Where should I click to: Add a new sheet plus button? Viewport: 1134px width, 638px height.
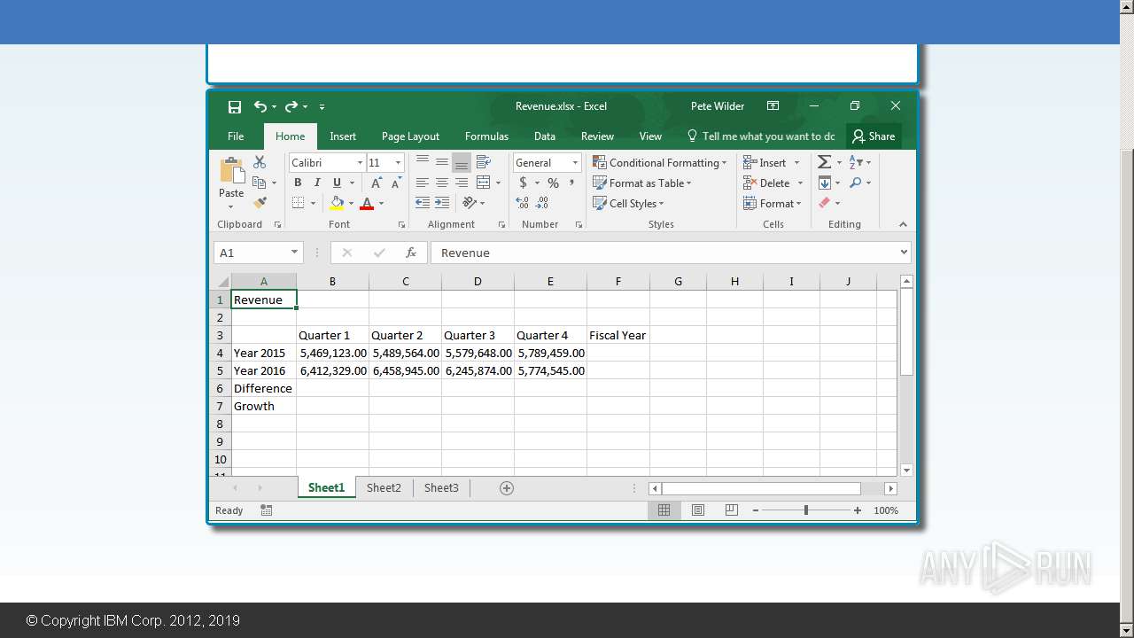(x=507, y=488)
